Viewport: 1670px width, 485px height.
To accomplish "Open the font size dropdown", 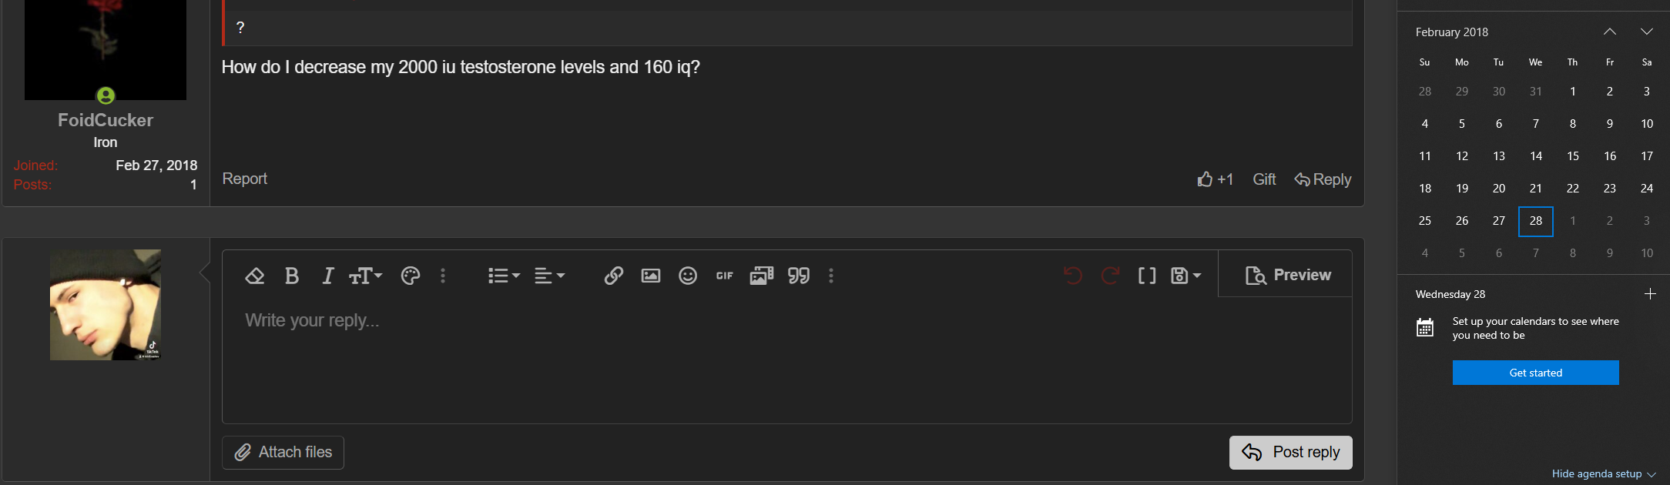I will [x=365, y=276].
